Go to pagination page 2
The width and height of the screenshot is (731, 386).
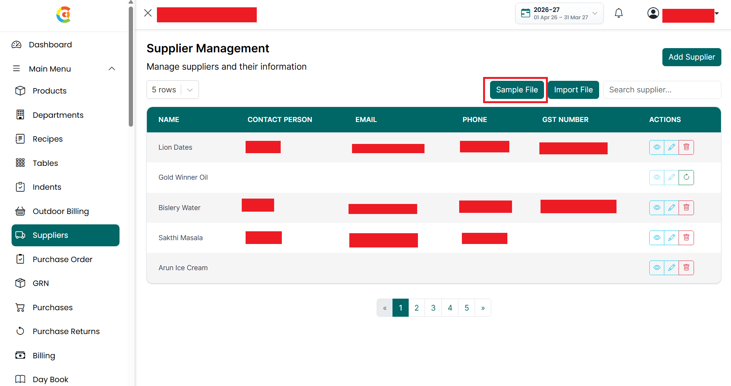click(x=417, y=308)
